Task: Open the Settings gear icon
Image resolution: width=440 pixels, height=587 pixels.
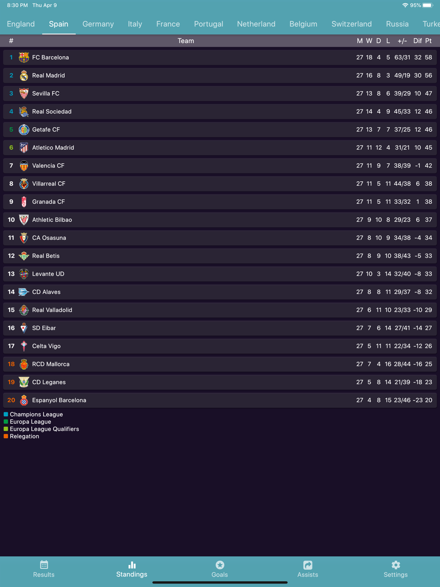Action: click(x=396, y=569)
